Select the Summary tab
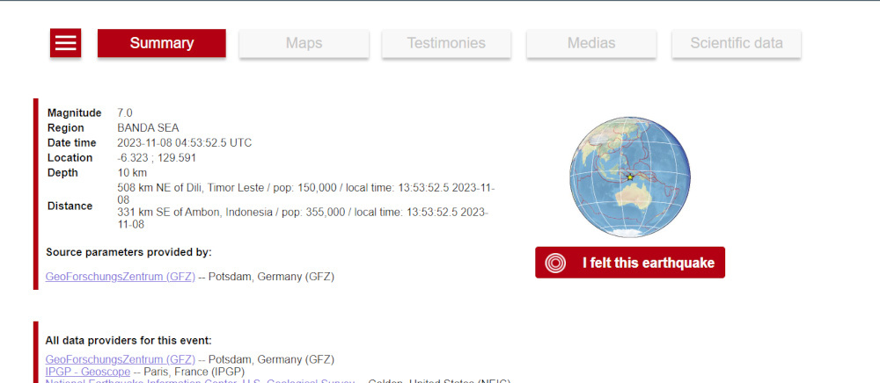This screenshot has width=880, height=383. (x=161, y=43)
